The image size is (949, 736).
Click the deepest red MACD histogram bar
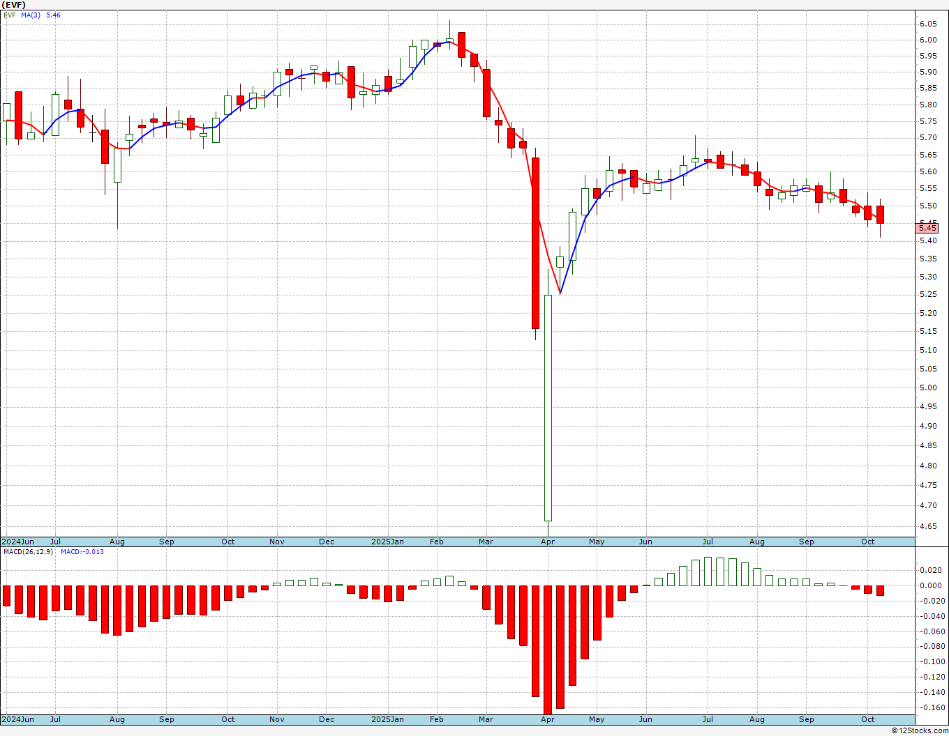[548, 650]
